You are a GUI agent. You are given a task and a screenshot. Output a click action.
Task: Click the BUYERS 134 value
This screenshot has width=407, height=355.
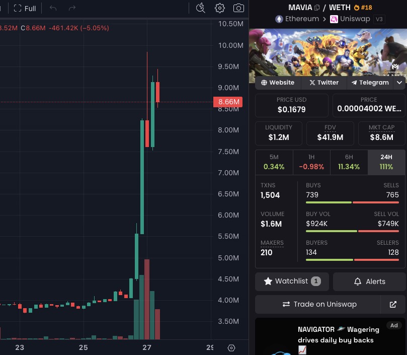coord(311,252)
